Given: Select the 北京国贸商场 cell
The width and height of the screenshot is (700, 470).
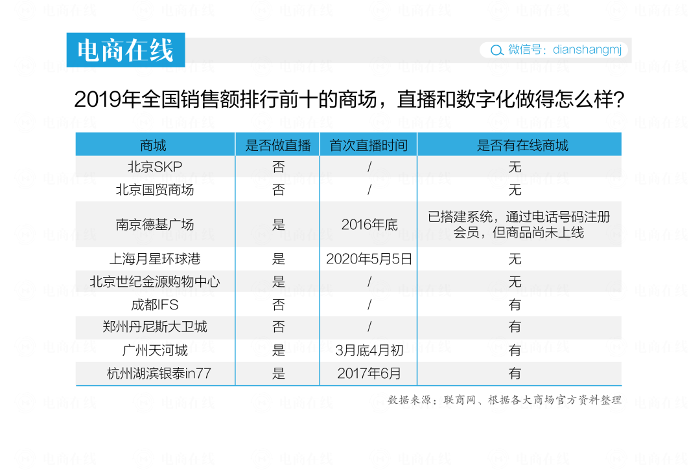Looking at the screenshot, I should click(155, 190).
